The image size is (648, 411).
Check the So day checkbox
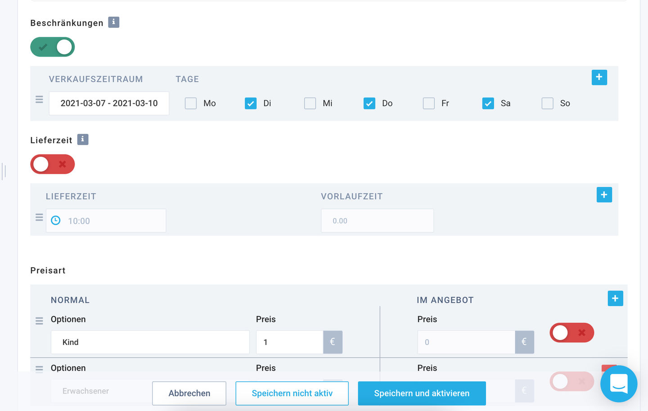click(x=548, y=103)
